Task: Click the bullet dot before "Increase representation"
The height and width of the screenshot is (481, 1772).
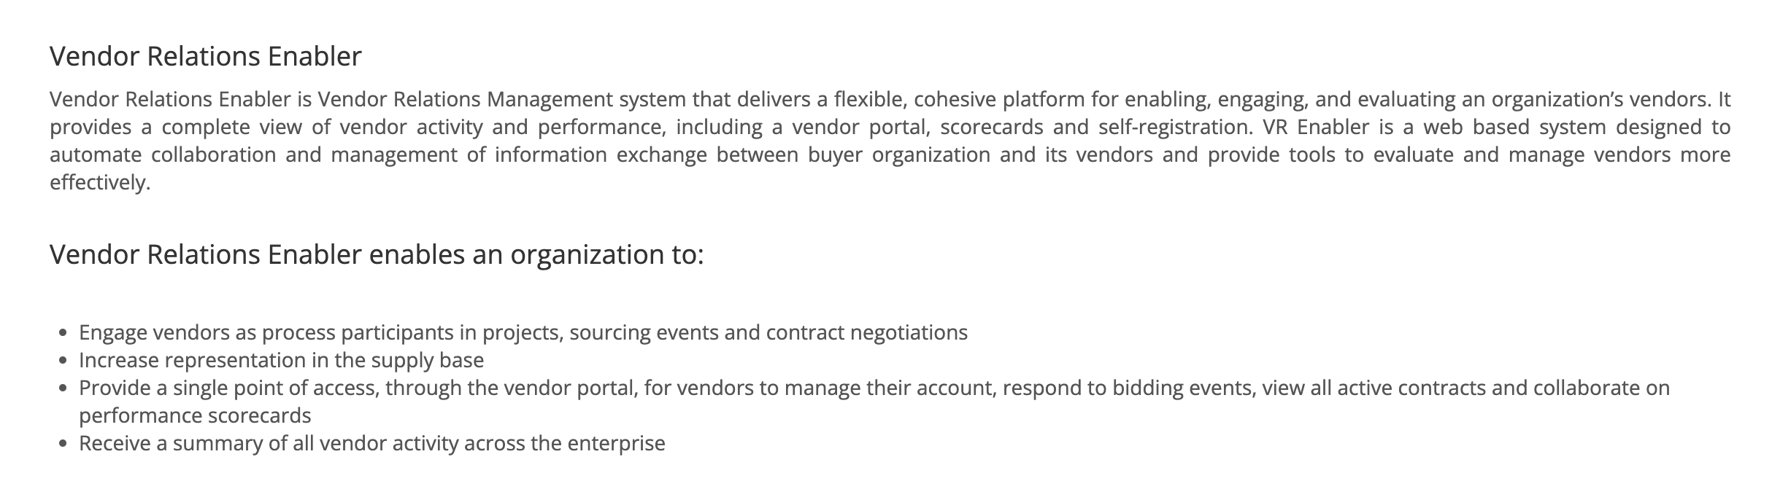Action: coord(63,361)
